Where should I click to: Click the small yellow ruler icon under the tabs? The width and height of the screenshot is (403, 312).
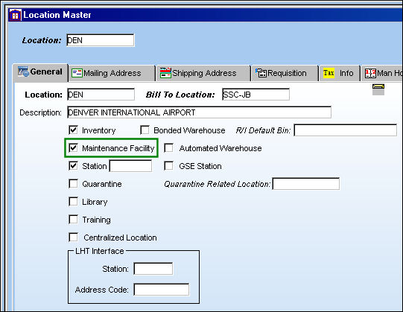pyautogui.click(x=378, y=89)
